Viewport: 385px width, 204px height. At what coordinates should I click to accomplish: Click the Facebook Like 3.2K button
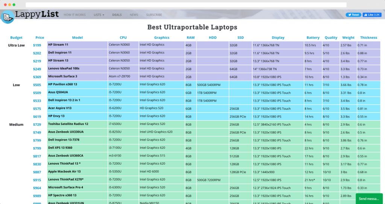pyautogui.click(x=372, y=15)
